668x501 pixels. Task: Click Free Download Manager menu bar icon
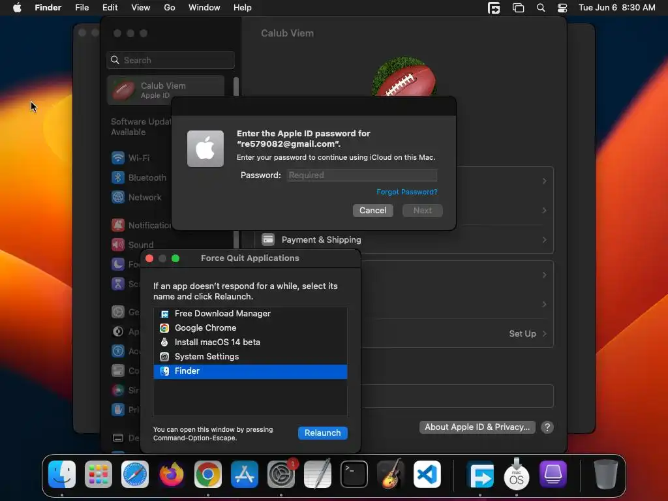494,8
